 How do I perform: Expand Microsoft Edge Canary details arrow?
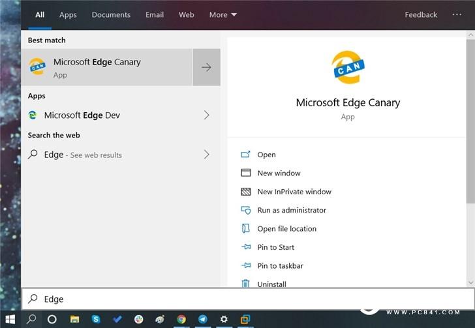[x=207, y=67]
